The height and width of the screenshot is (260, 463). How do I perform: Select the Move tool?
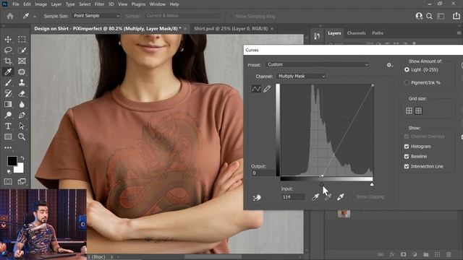pyautogui.click(x=8, y=40)
